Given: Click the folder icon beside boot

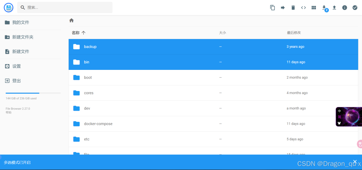Looking at the screenshot, I should (76, 78).
